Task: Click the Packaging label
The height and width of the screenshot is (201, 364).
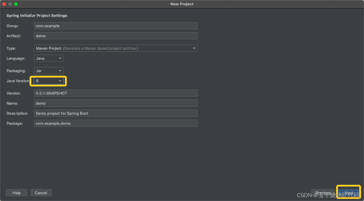Action: 16,71
